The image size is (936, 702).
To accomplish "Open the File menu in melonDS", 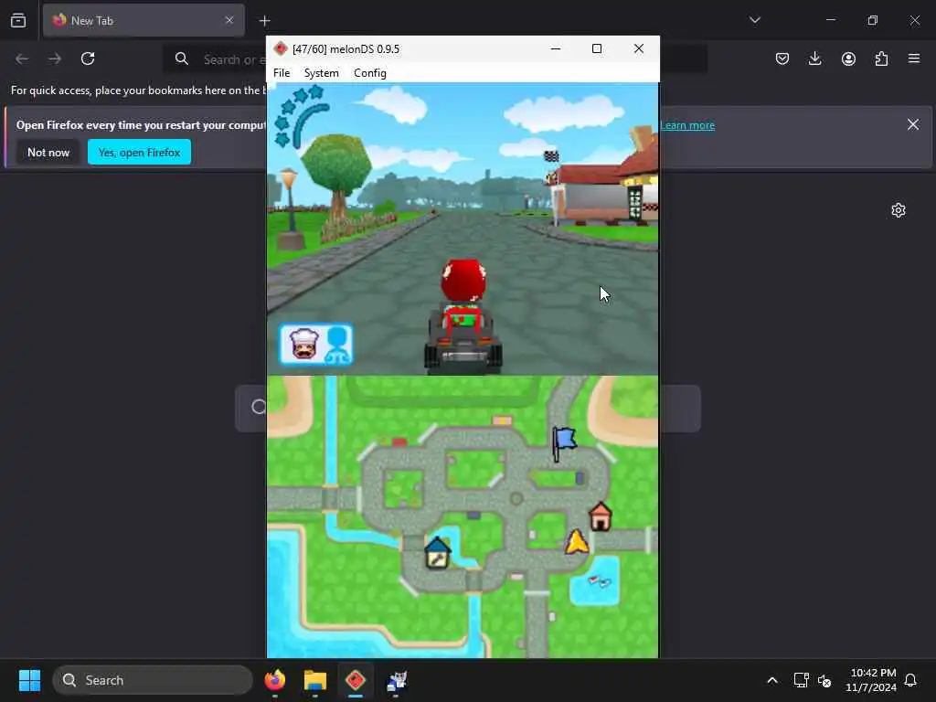I will (x=282, y=73).
